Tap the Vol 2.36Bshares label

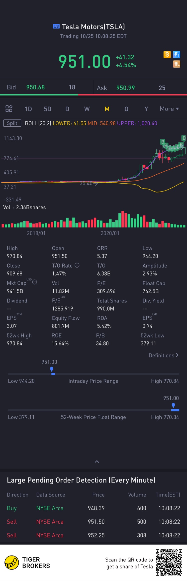tap(24, 207)
